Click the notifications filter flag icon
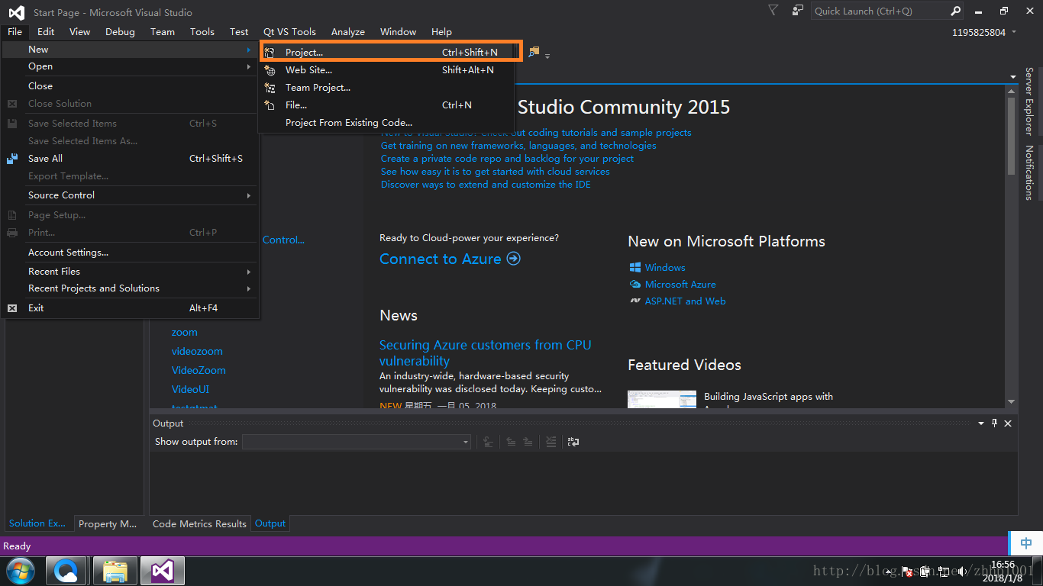The height and width of the screenshot is (586, 1043). click(773, 11)
